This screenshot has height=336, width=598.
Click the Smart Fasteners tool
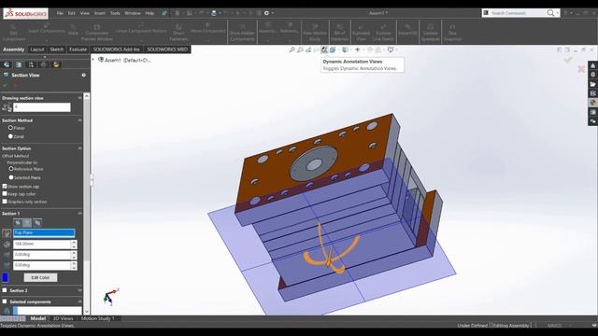tap(178, 33)
